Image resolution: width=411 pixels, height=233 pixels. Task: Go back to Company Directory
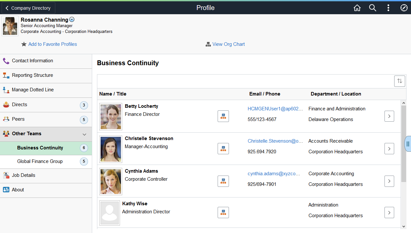click(28, 8)
